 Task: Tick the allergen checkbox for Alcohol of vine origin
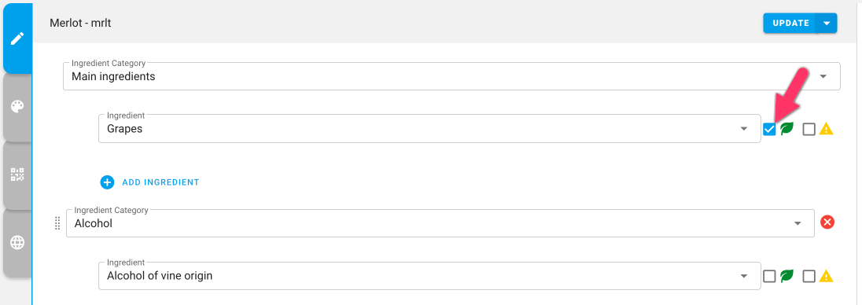coord(809,276)
